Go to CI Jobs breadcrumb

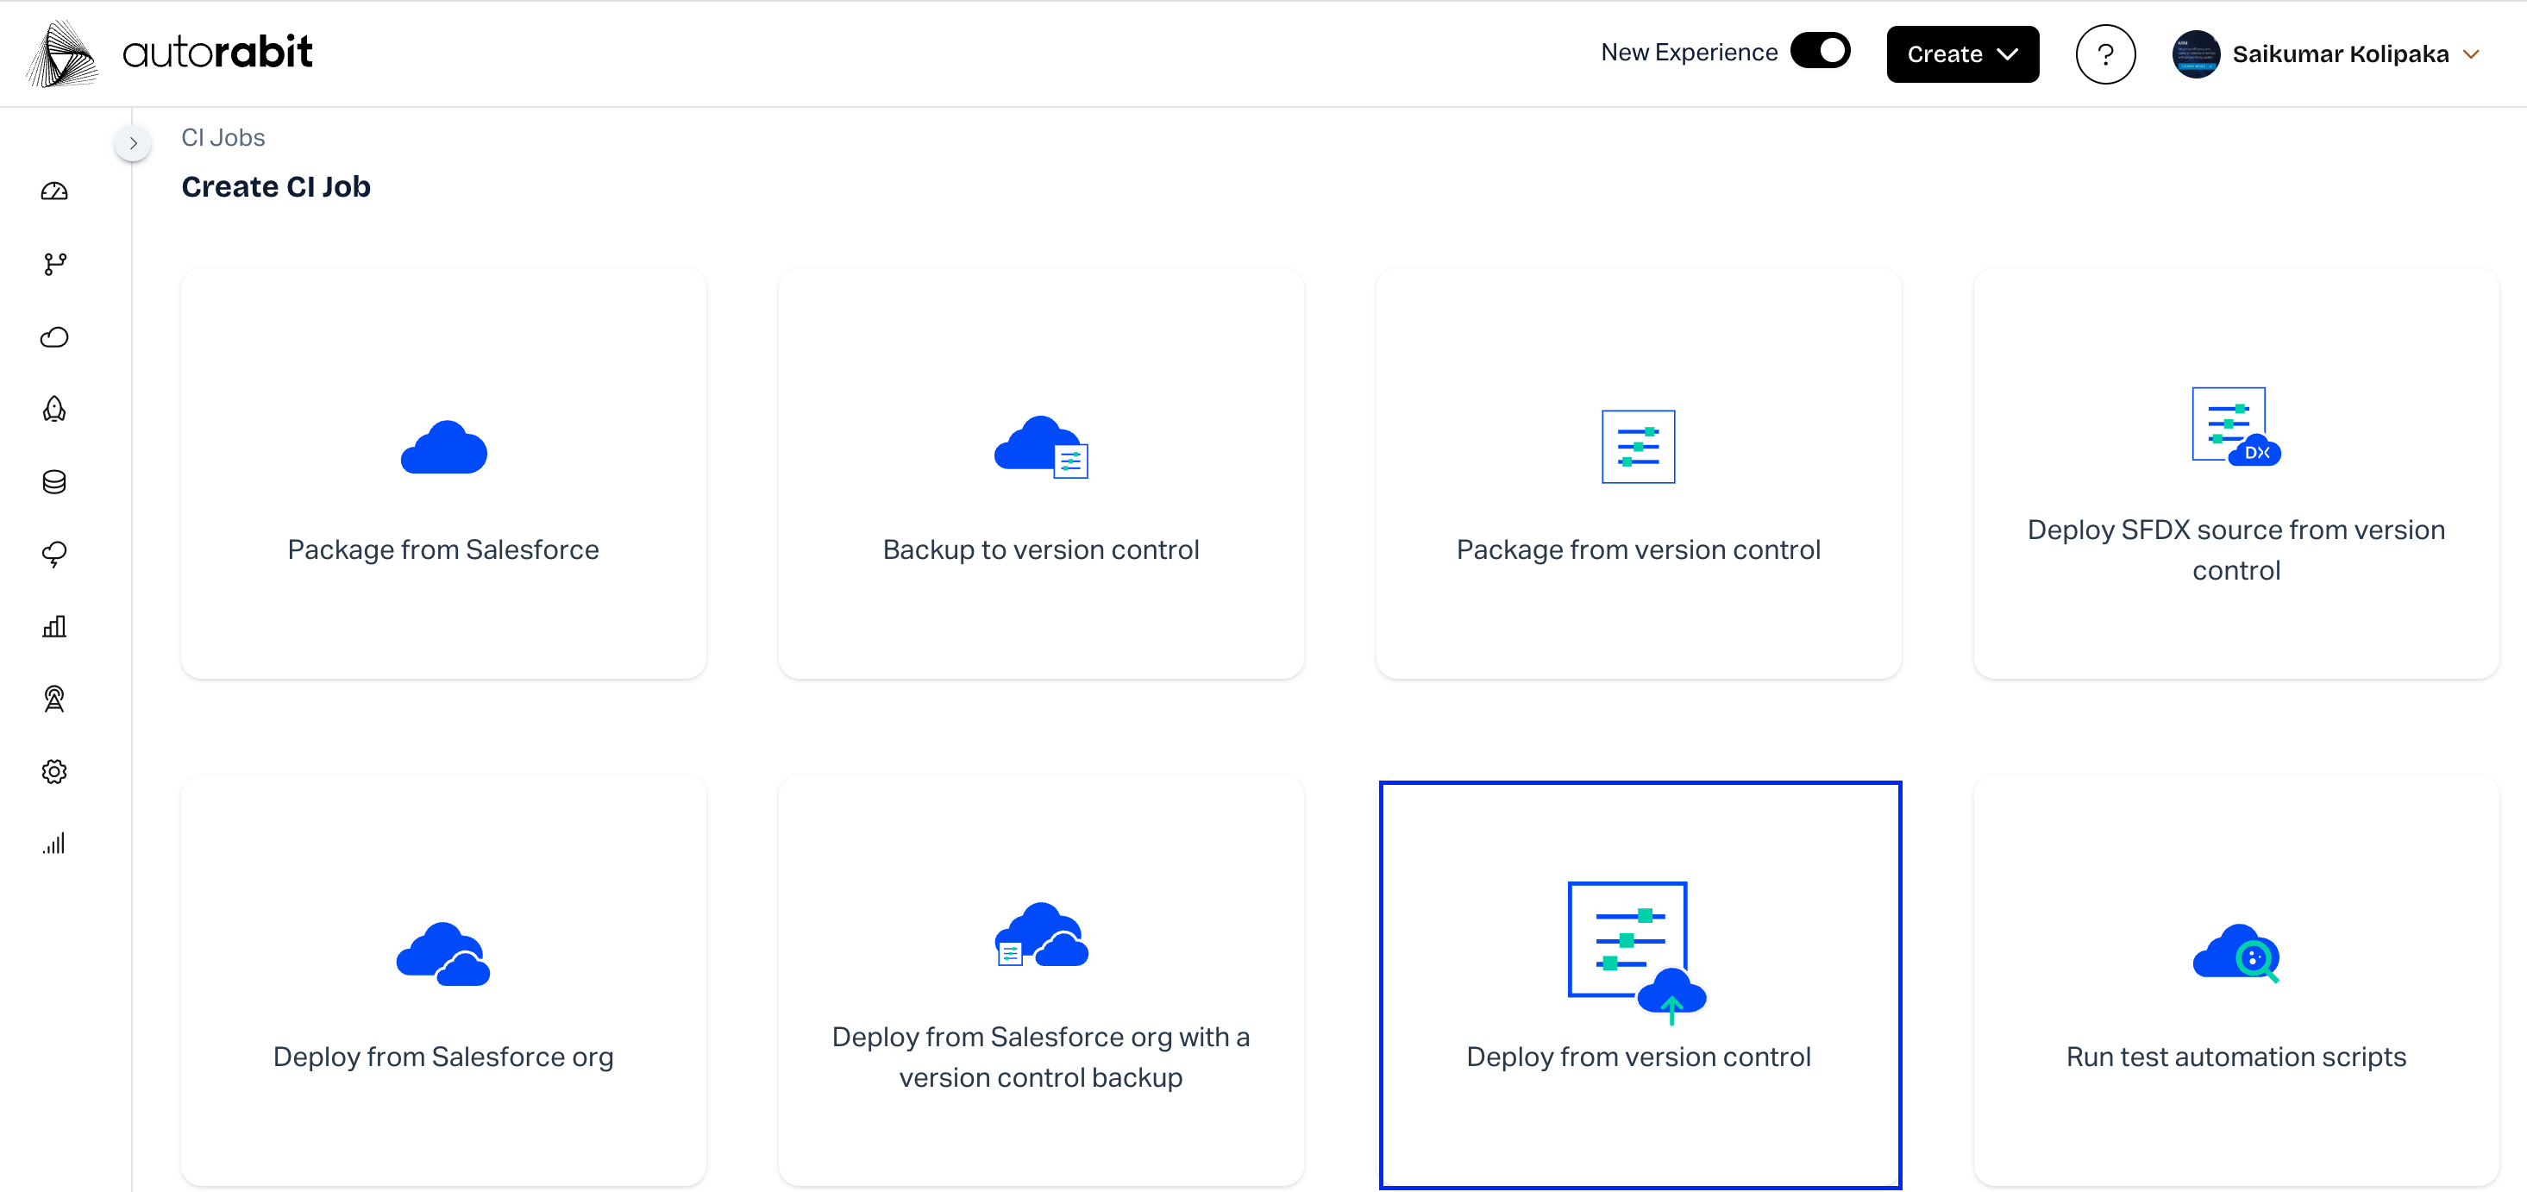223,137
